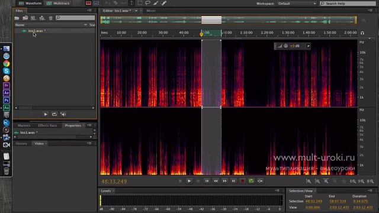
Task: Click the 48:33.249 timecode display
Action: coord(114,182)
